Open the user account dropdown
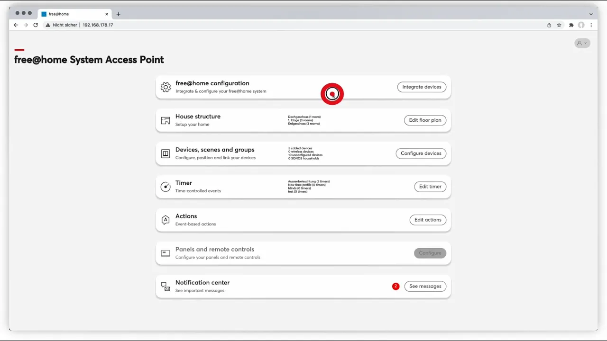 point(582,43)
